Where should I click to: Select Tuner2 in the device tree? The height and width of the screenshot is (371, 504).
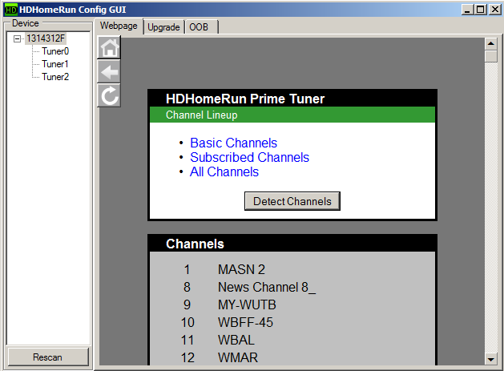click(55, 77)
